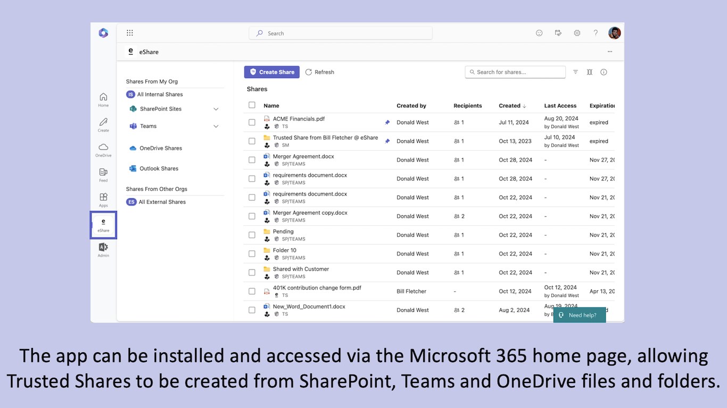Viewport: 727px width, 408px height.
Task: Open the Folder 10 share
Action: coord(285,250)
